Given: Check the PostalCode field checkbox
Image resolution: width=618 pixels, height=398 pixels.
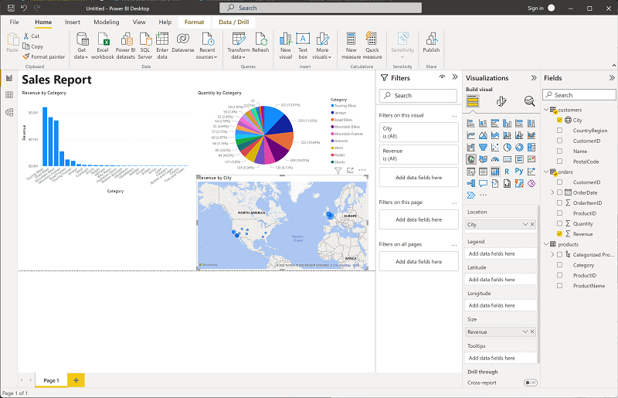Looking at the screenshot, I should click(x=559, y=162).
